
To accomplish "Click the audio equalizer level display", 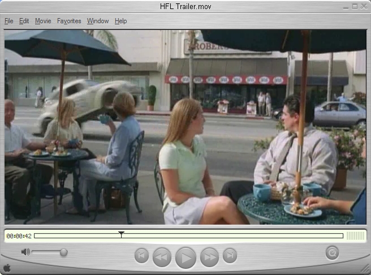I will pyautogui.click(x=355, y=235).
